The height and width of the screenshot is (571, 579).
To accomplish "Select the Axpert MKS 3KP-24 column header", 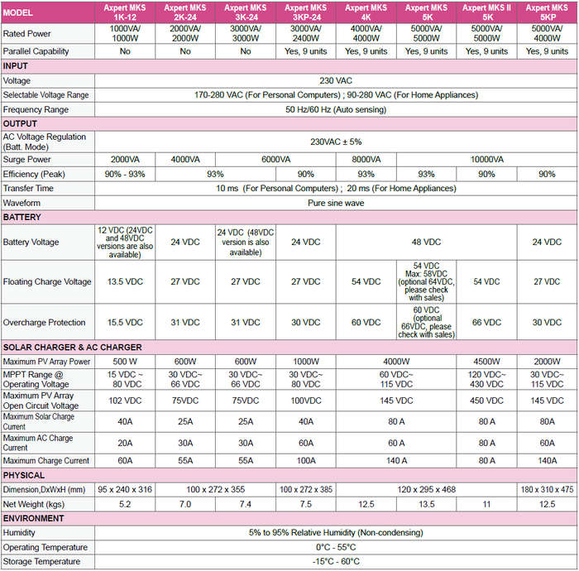I will click(306, 12).
